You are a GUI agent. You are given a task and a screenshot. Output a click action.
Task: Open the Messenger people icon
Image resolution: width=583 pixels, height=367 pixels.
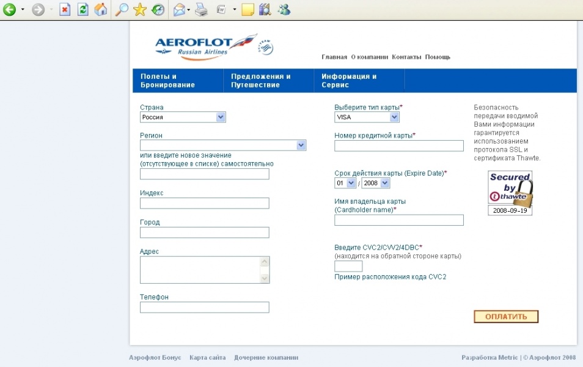coord(284,10)
